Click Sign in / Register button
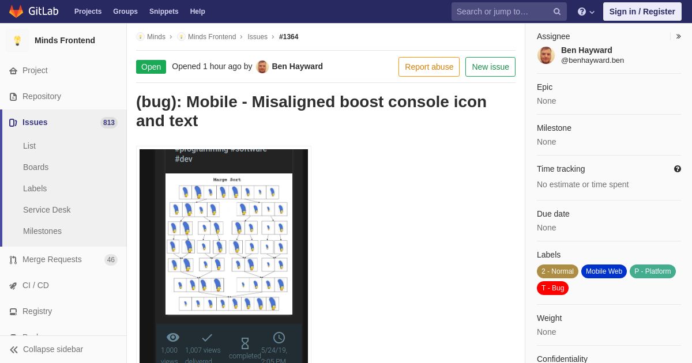The width and height of the screenshot is (692, 363). pyautogui.click(x=642, y=12)
